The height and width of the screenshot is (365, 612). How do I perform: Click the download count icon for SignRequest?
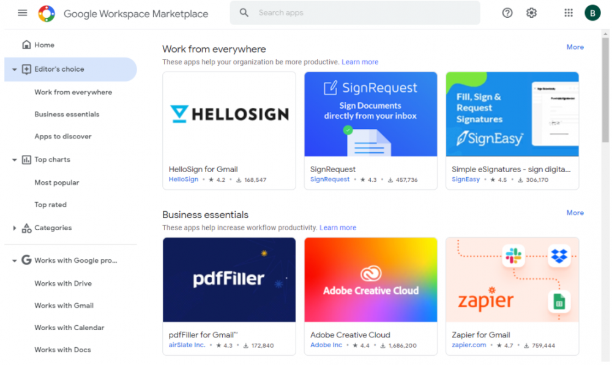coord(390,180)
